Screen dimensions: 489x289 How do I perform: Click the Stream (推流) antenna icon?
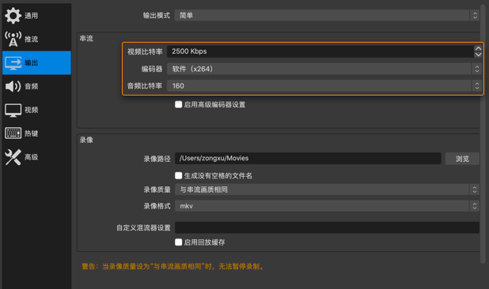point(13,39)
